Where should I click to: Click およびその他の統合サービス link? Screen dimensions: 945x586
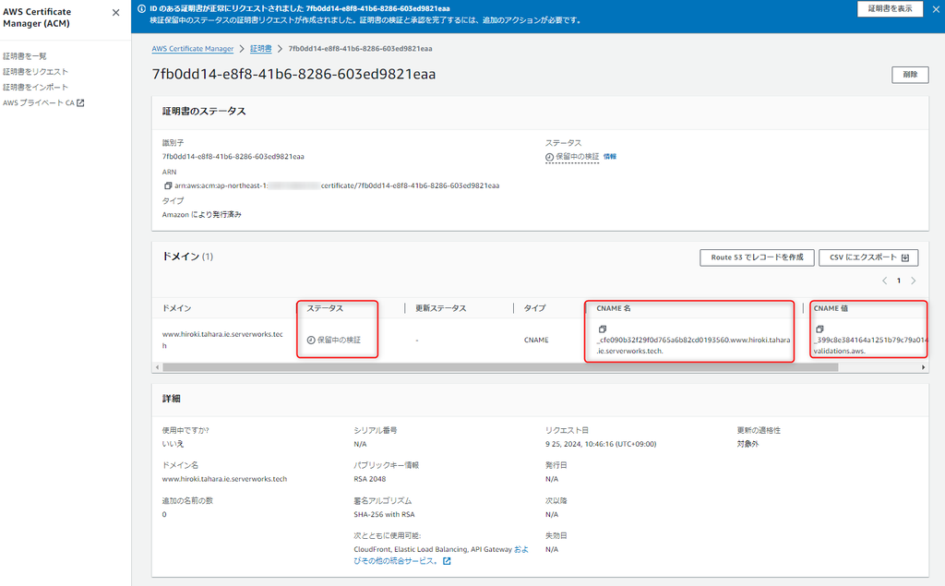(440, 556)
